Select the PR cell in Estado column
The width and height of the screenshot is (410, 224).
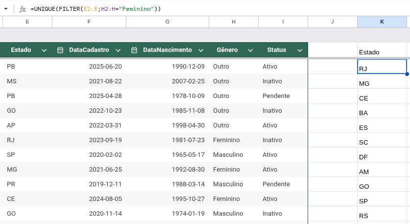[x=27, y=184]
